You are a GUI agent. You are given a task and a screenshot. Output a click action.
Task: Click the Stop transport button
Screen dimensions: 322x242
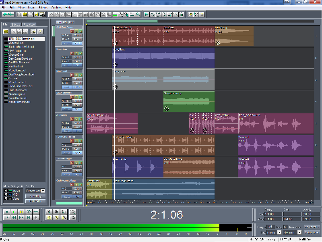click(7, 212)
